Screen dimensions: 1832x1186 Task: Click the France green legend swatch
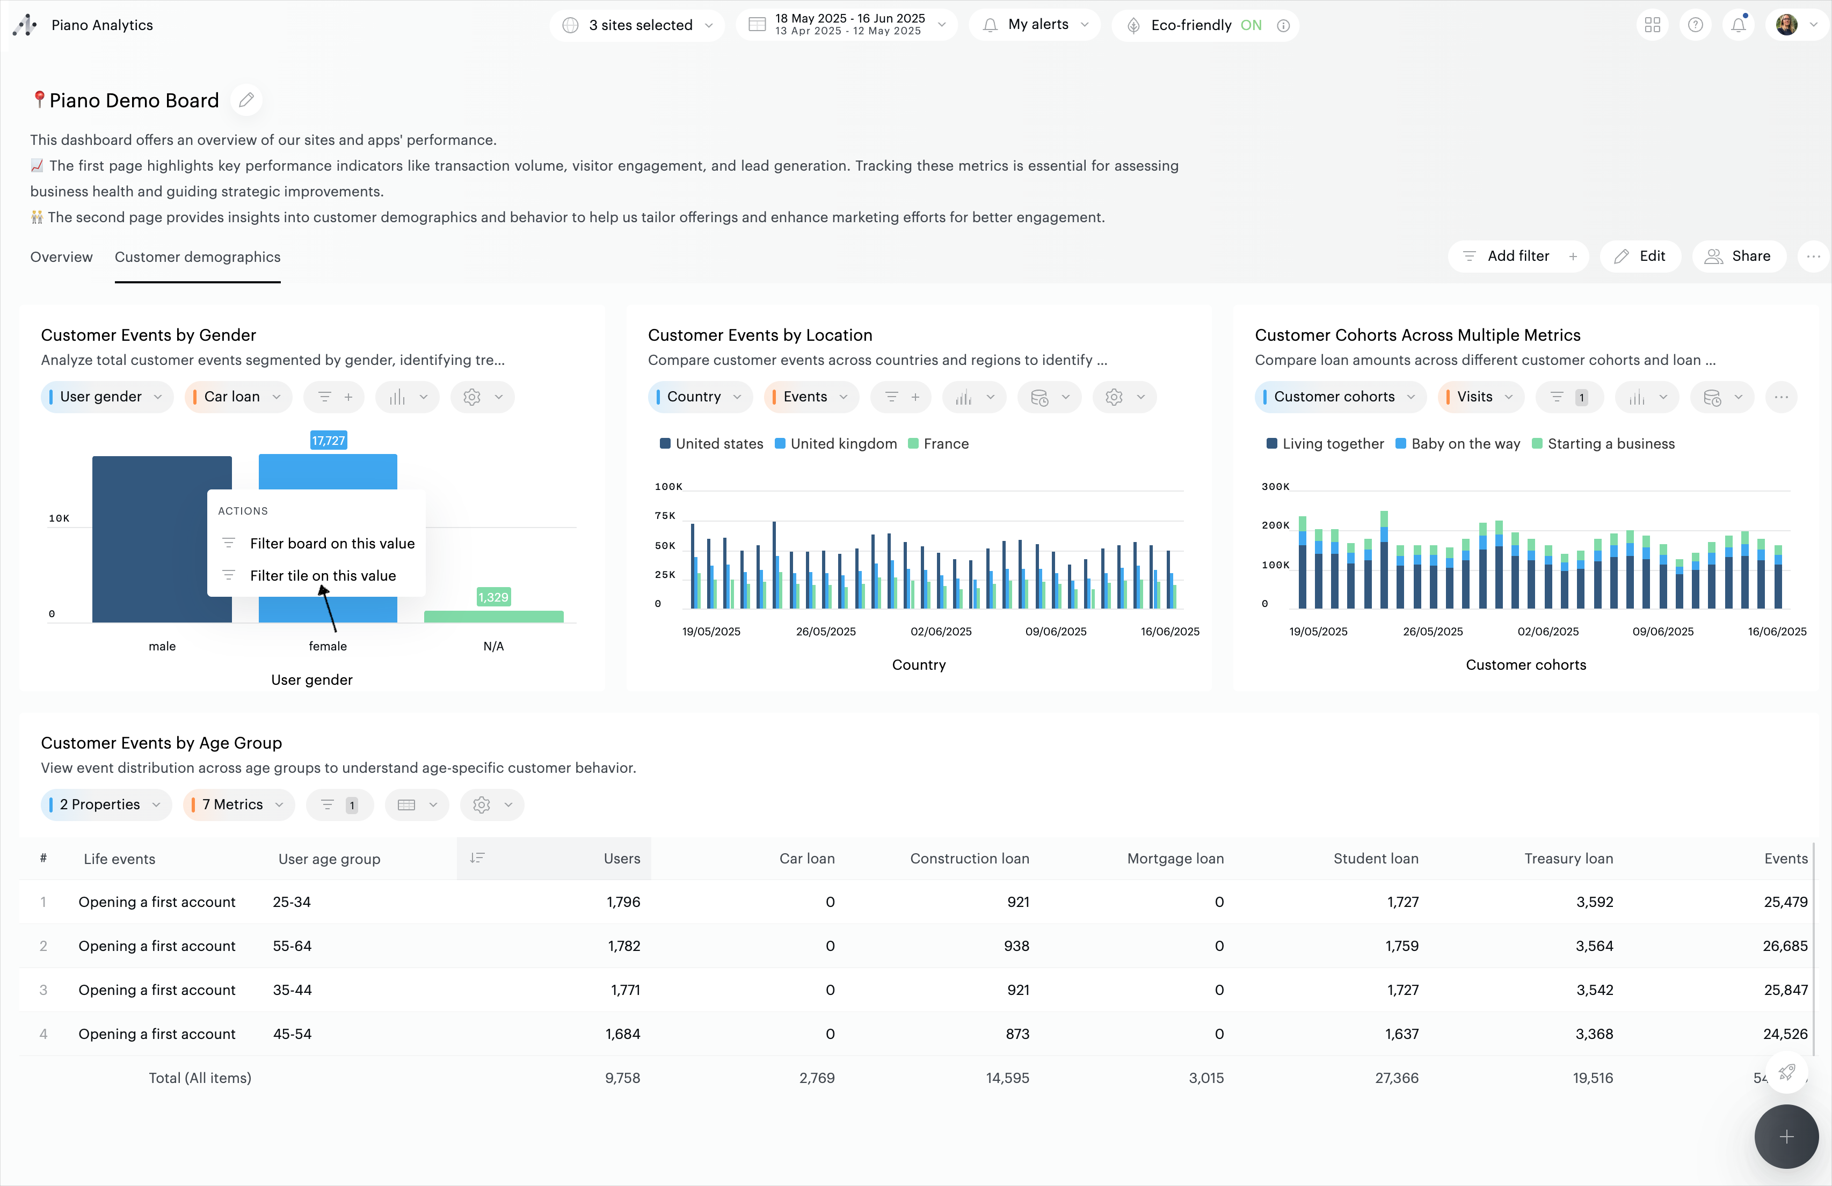913,444
